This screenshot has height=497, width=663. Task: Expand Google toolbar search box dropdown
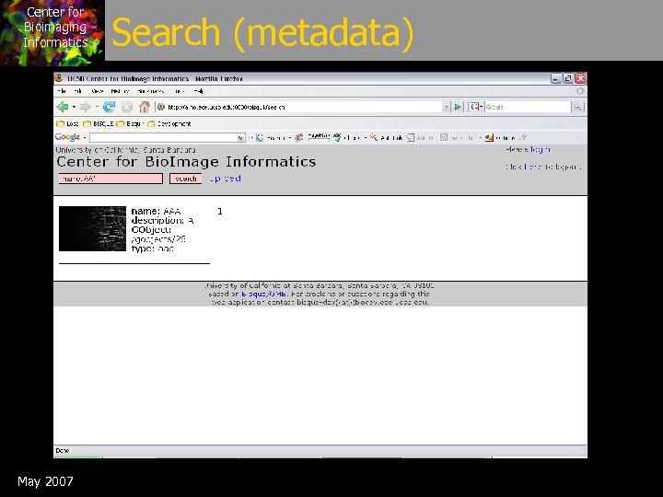point(240,138)
